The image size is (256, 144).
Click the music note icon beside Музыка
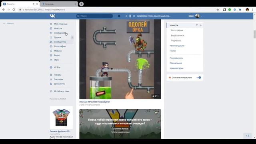pos(51,51)
